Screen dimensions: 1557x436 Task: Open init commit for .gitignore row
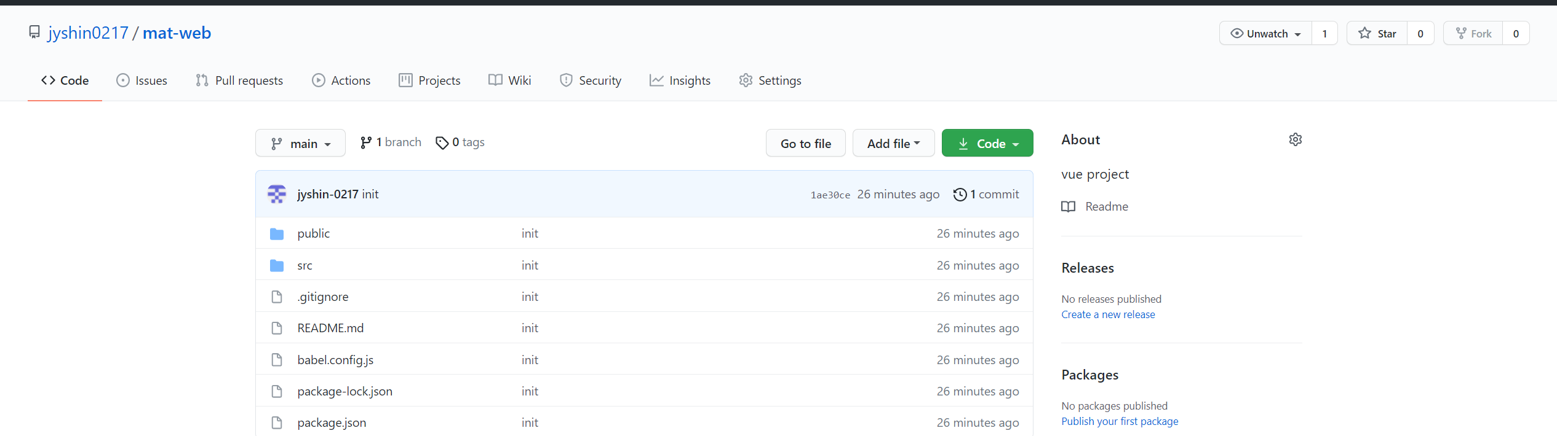coord(530,297)
